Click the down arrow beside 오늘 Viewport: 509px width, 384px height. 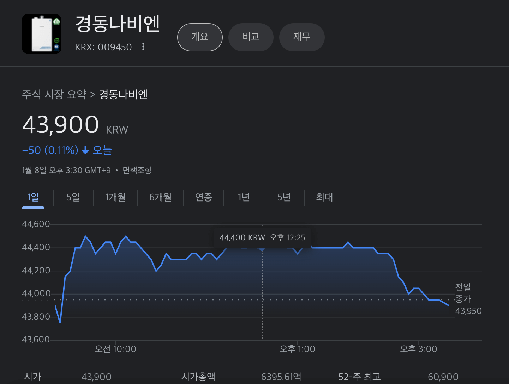tap(85, 151)
